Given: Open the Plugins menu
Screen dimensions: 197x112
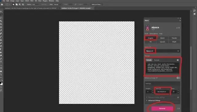Looking at the screenshot, I should 45,1.
